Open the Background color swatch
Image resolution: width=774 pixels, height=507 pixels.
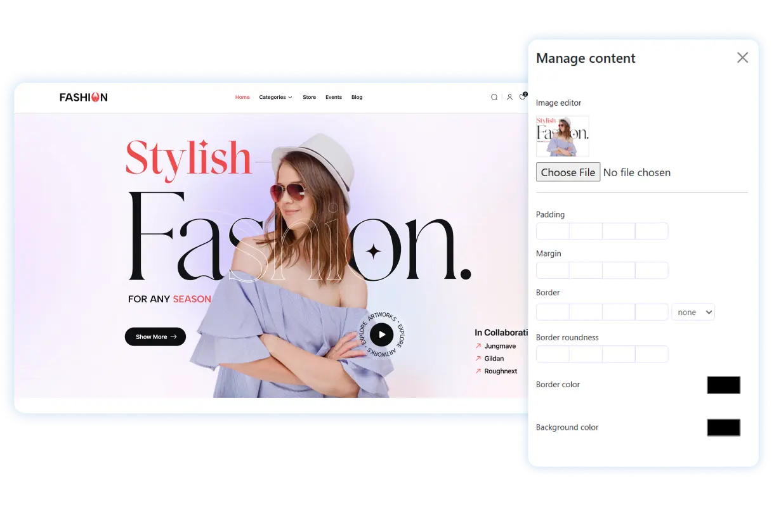click(723, 428)
